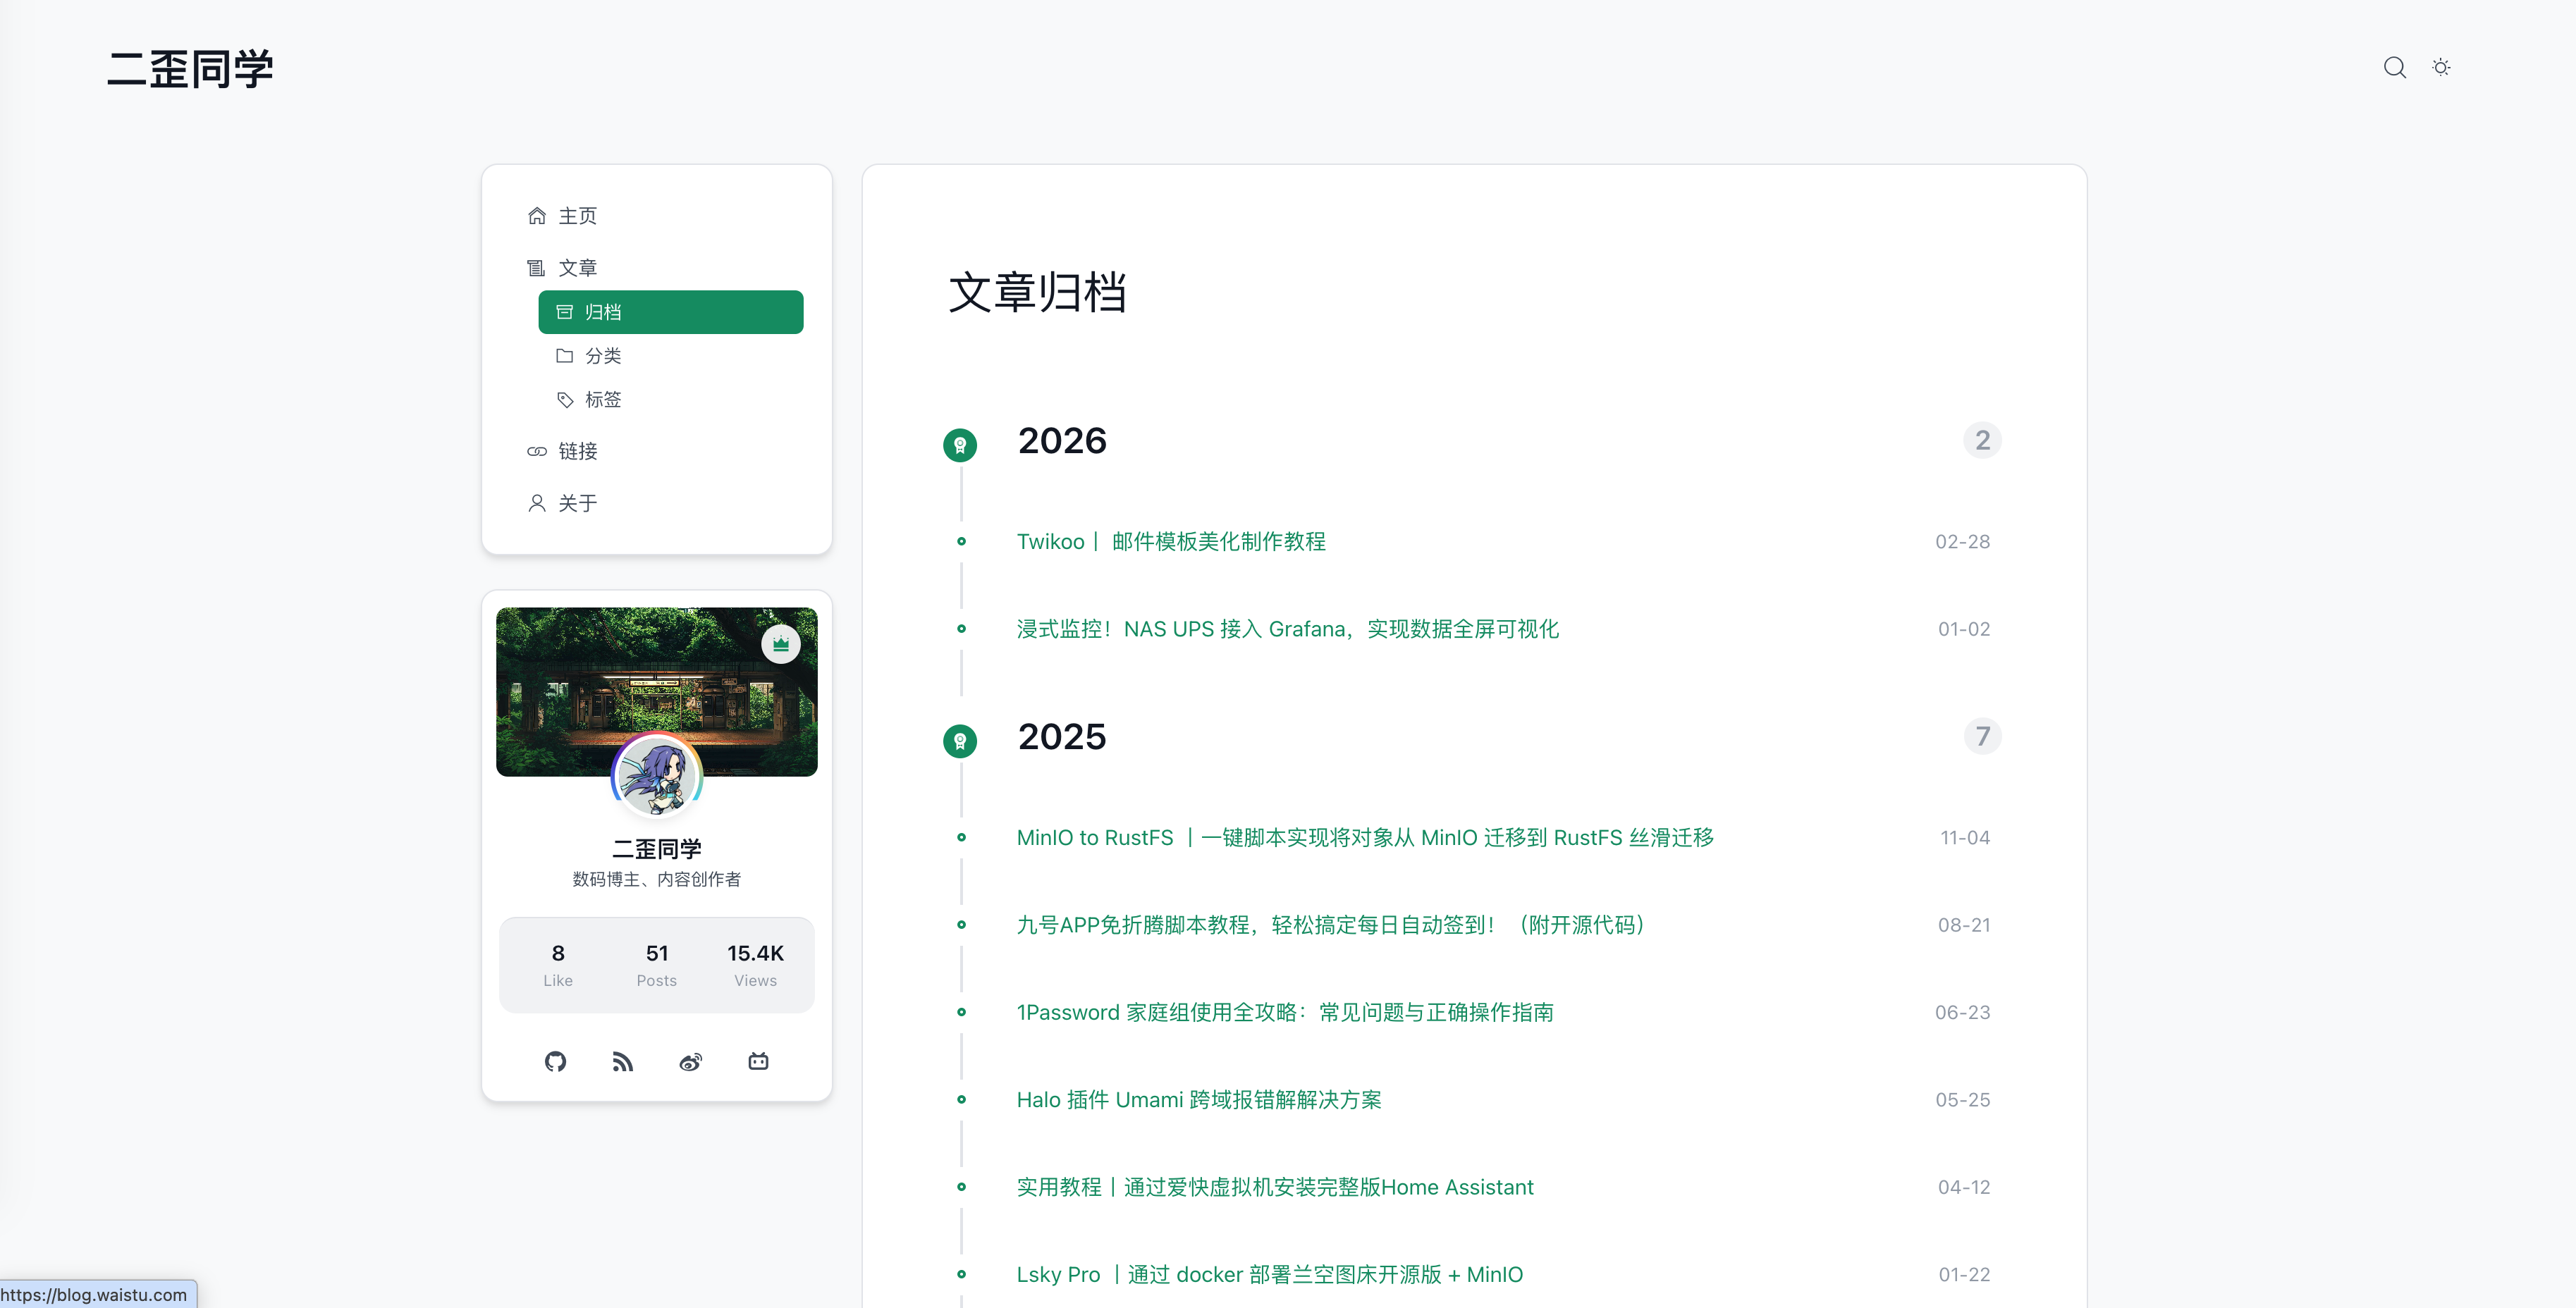
Task: Open the Weibo social icon
Action: coord(690,1061)
